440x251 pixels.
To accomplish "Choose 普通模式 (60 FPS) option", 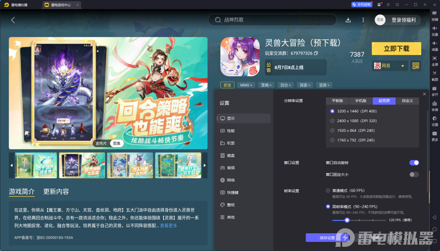I will click(345, 191).
